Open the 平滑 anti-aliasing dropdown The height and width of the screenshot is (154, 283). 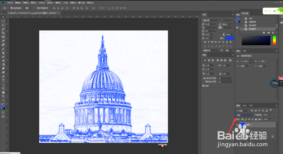229,51
